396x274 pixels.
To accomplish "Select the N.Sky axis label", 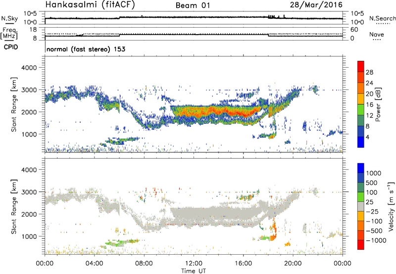I will point(9,18).
